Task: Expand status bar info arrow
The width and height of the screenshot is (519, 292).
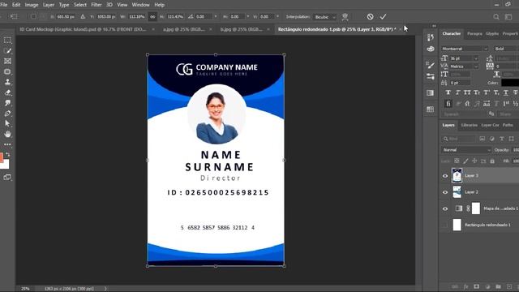Action: click(x=105, y=289)
